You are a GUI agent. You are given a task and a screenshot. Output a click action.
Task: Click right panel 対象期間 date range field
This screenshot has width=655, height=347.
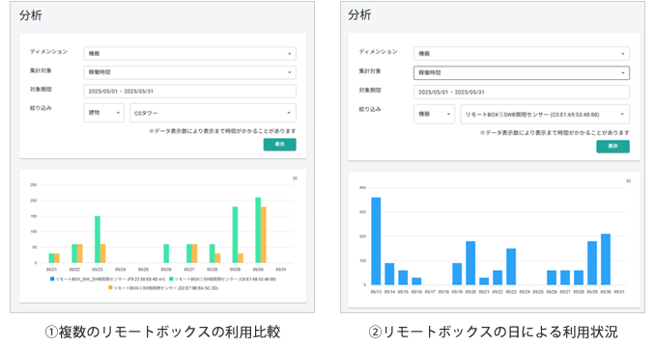pyautogui.click(x=522, y=93)
